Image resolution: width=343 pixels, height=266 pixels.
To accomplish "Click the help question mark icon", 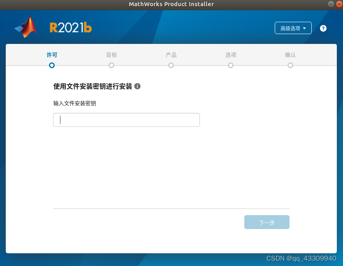I will pyautogui.click(x=323, y=28).
